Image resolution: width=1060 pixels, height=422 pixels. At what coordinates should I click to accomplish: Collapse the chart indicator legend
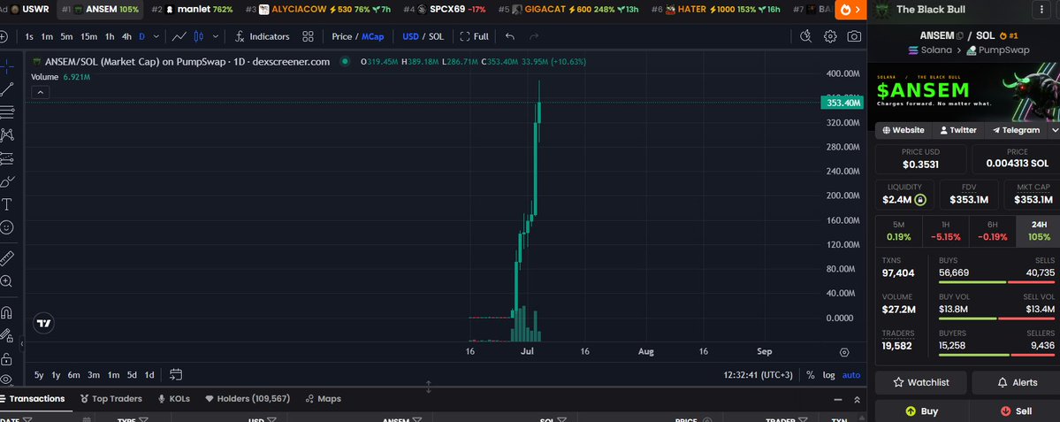click(x=41, y=92)
